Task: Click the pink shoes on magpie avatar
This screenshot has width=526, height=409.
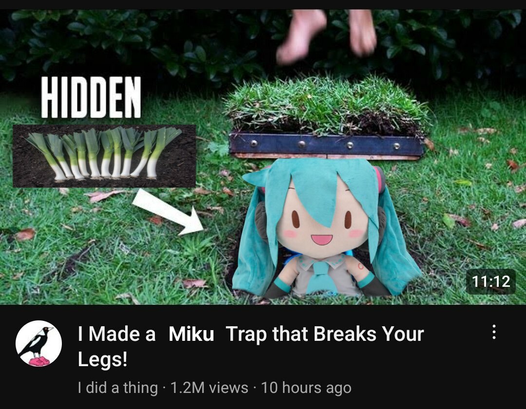Action: pyautogui.click(x=39, y=361)
